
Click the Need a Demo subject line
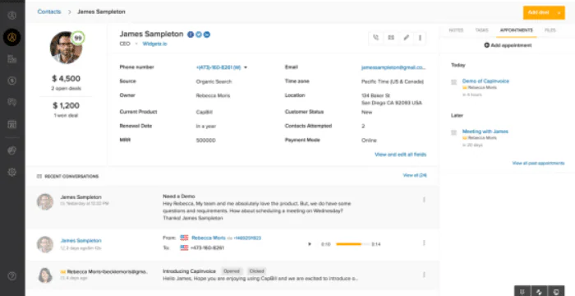tap(179, 197)
